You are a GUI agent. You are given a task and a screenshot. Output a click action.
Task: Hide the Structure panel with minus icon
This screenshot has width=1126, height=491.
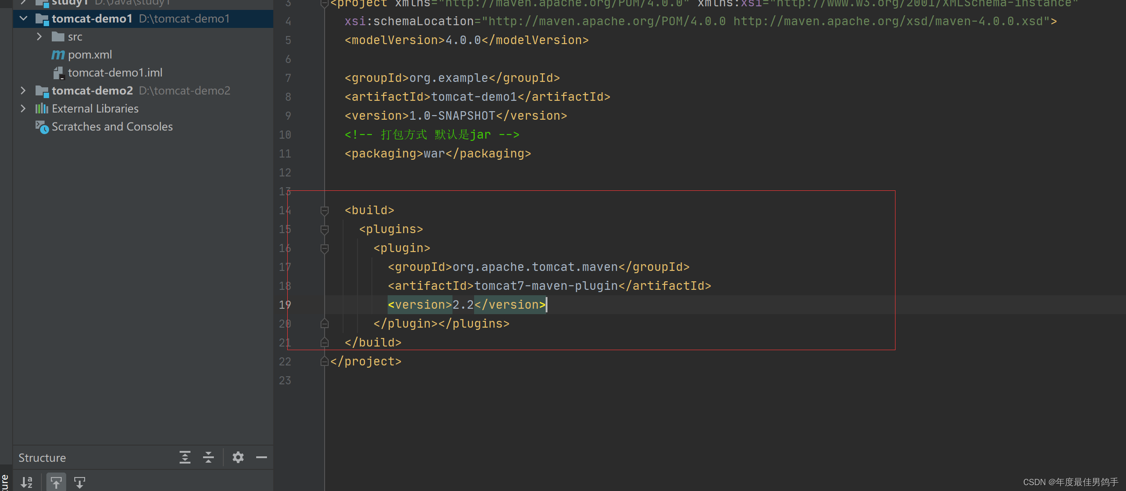262,457
